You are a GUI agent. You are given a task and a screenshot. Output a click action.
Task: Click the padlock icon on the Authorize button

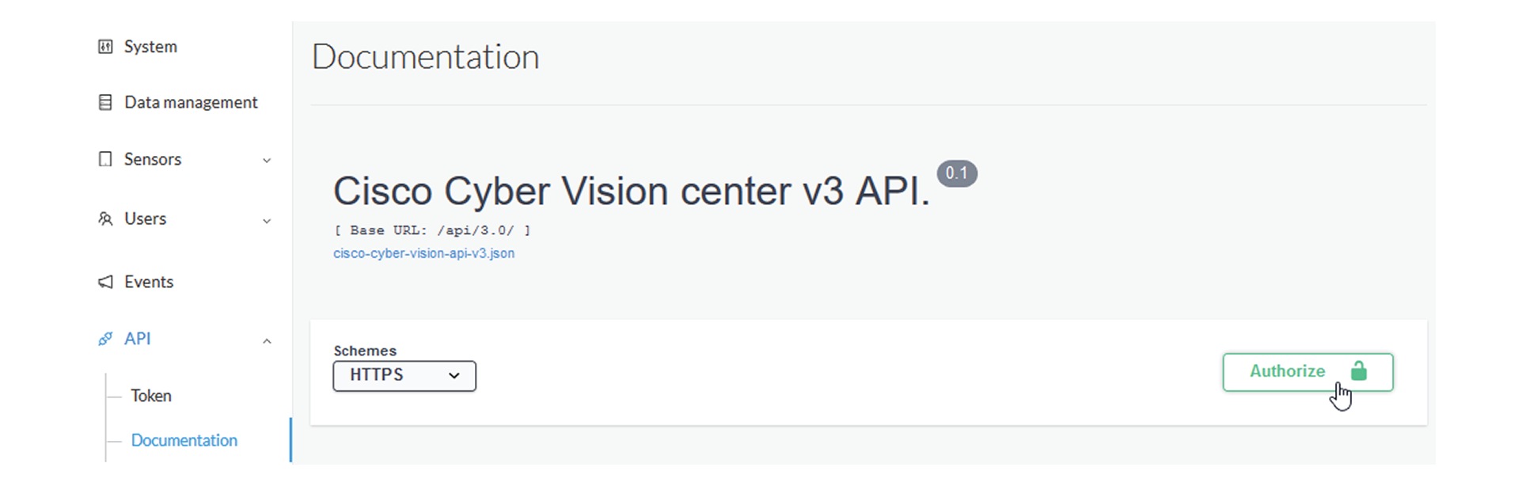[1360, 371]
